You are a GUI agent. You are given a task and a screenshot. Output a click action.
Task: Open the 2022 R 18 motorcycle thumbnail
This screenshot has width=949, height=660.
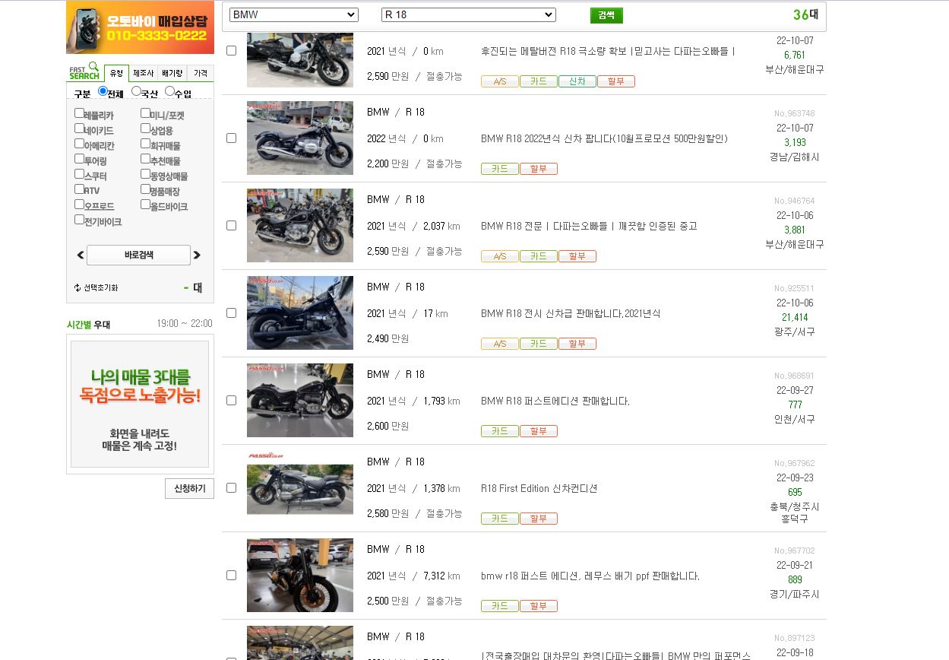click(x=300, y=138)
